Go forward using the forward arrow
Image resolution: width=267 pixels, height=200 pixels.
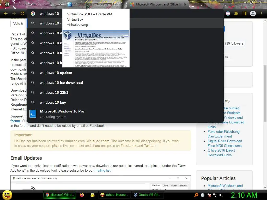[14, 14]
